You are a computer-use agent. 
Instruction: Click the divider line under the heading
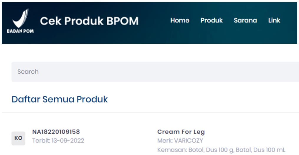(147, 112)
